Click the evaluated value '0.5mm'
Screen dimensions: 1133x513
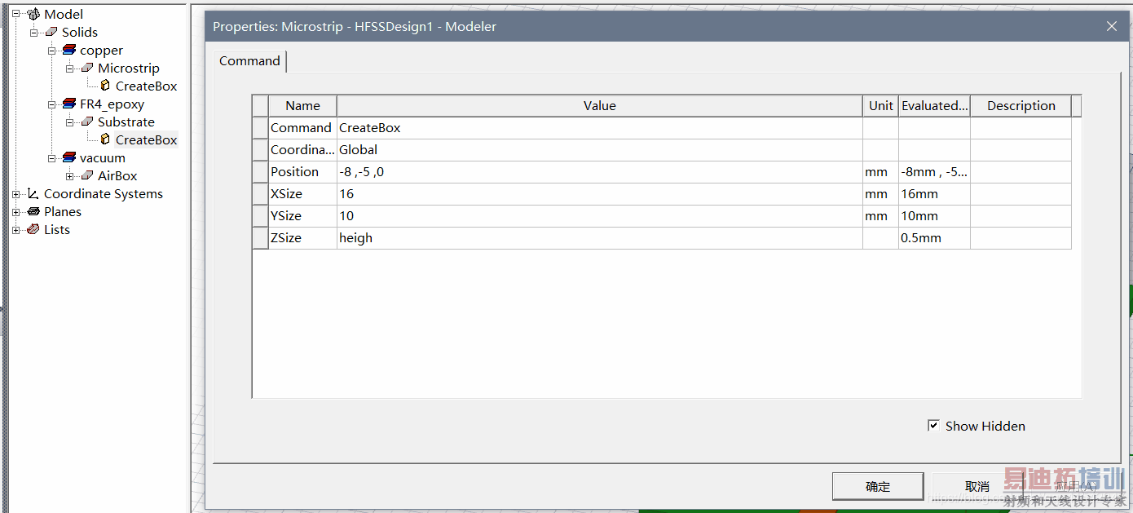[x=934, y=238]
